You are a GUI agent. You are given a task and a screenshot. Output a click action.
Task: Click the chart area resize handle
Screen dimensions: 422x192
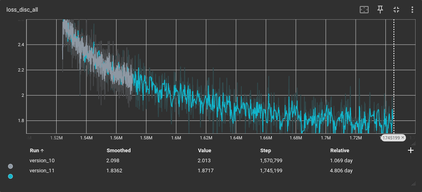tap(414, 143)
